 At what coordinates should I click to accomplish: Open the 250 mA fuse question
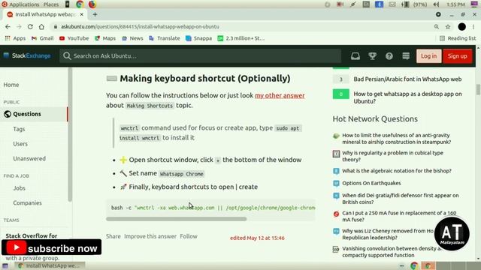coord(399,217)
